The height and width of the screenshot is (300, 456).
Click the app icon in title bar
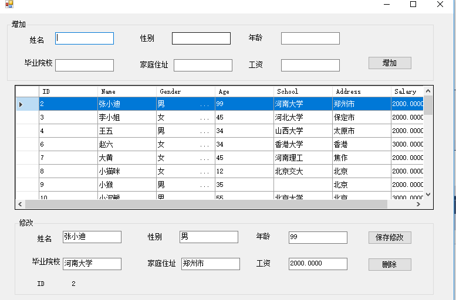coord(9,4)
